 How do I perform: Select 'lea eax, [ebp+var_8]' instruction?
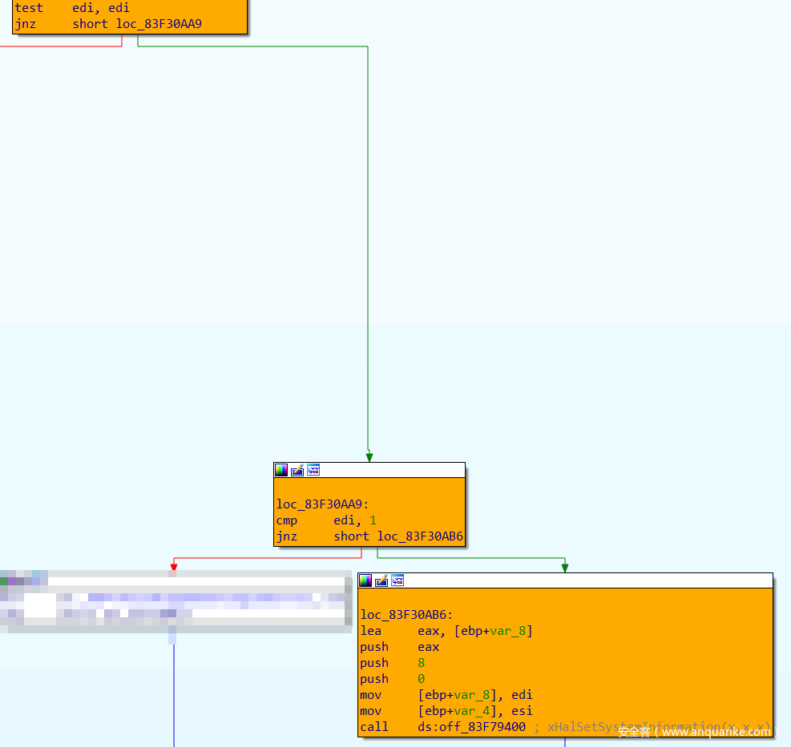pos(446,631)
